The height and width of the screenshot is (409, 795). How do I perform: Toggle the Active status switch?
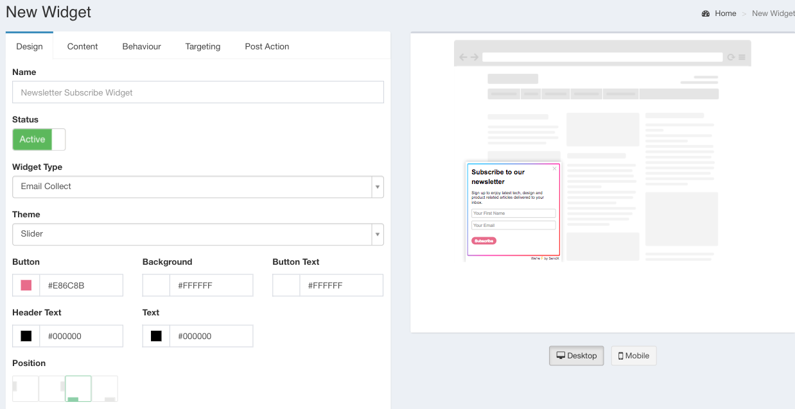(x=39, y=139)
